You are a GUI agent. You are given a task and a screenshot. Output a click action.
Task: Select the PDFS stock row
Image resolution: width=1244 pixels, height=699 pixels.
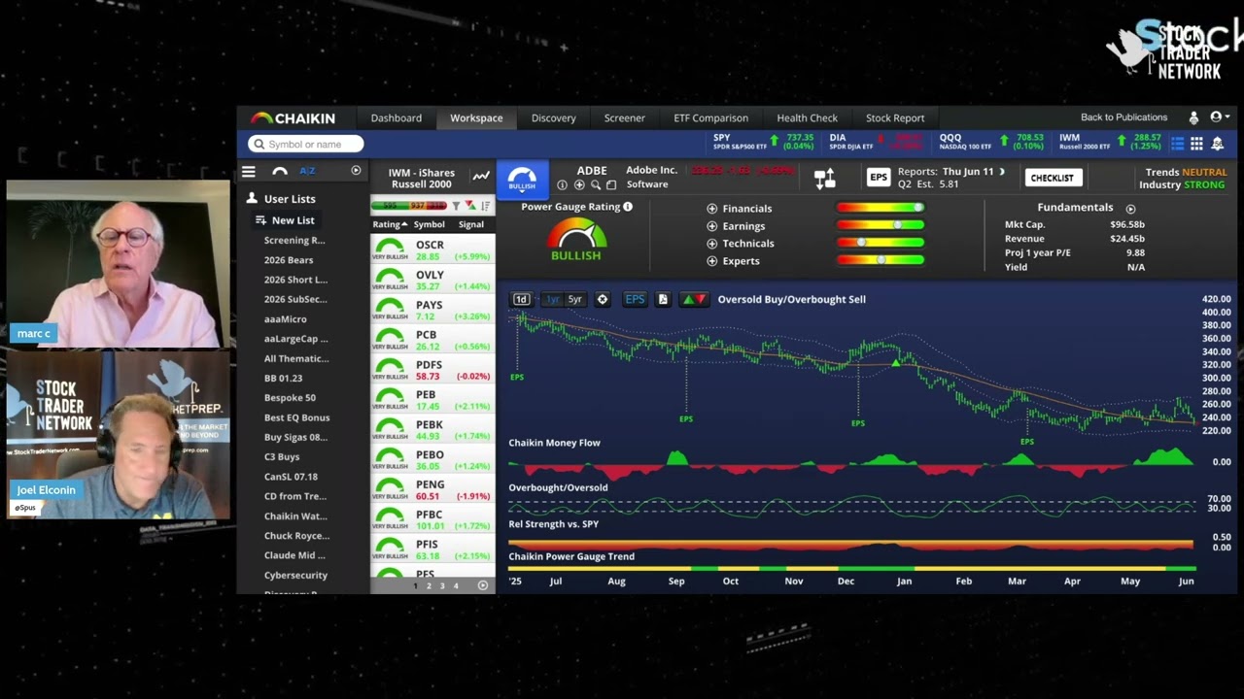click(x=432, y=370)
